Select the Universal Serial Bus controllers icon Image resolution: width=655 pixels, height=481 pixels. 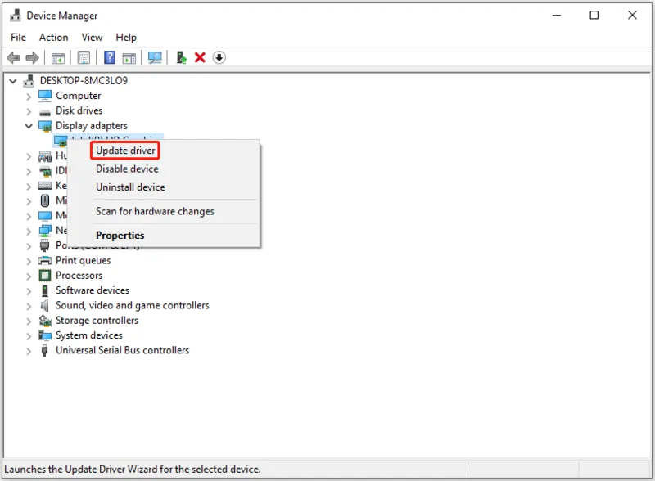(x=45, y=350)
